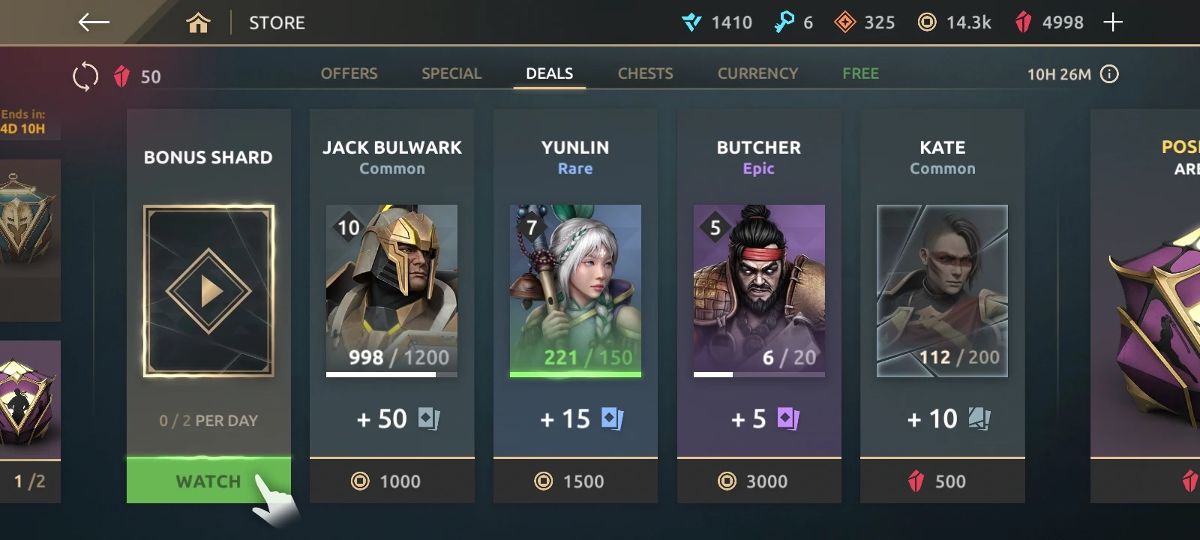Viewport: 1200px width, 540px height.
Task: Open the CURRENCY tab
Action: point(757,73)
